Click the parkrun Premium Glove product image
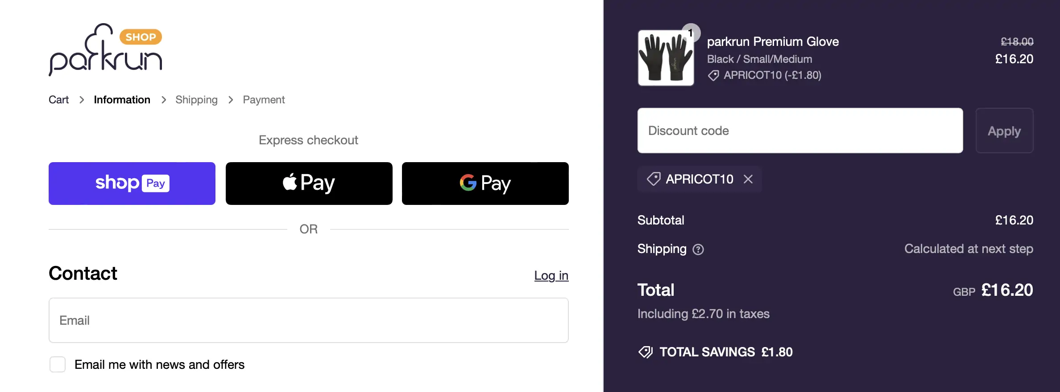1060x392 pixels. click(666, 58)
